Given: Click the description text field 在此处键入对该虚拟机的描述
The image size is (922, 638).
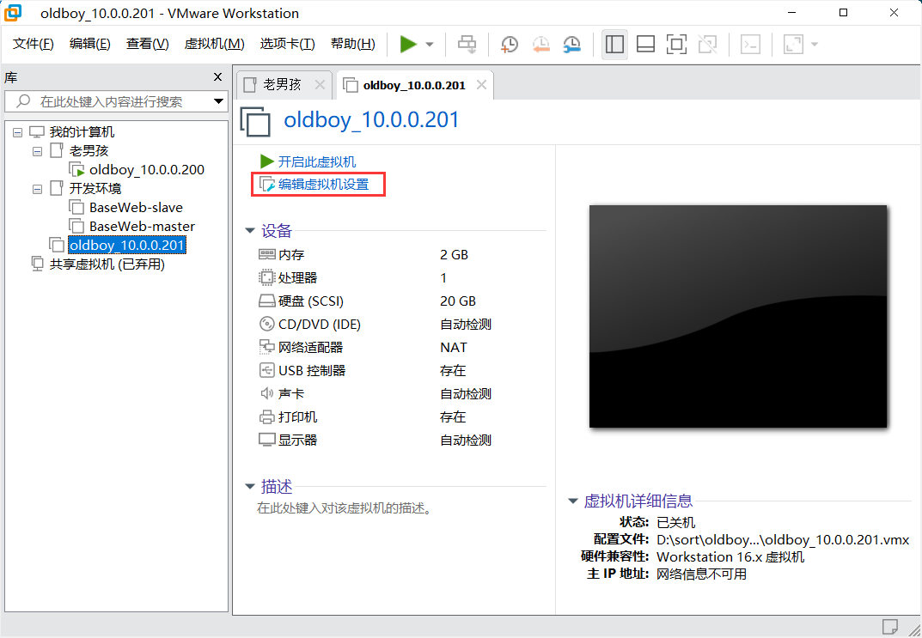Looking at the screenshot, I should pos(344,508).
